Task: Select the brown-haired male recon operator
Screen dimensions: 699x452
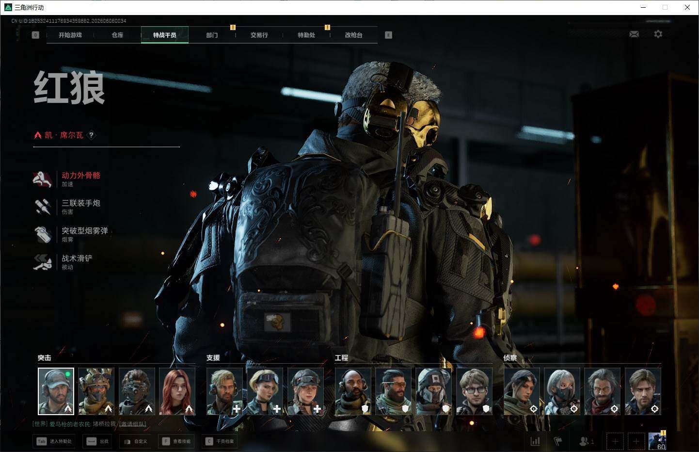Action: (x=643, y=391)
